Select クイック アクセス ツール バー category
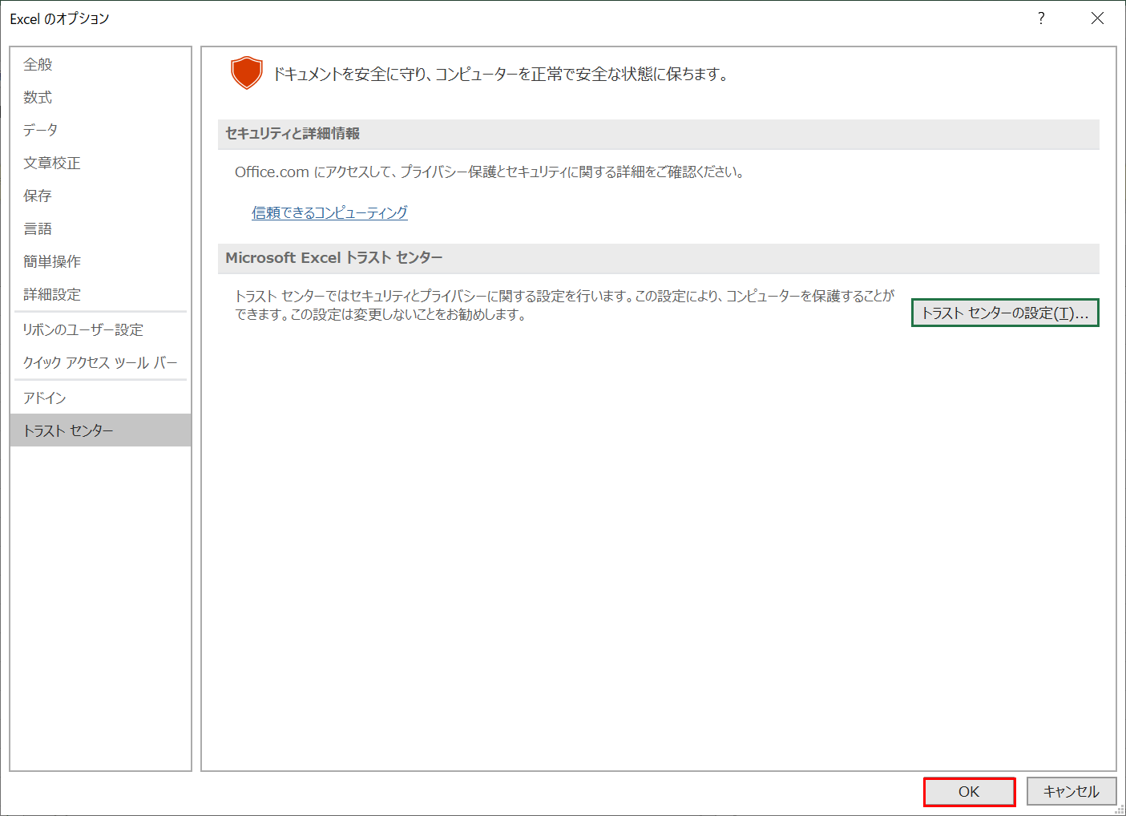The image size is (1126, 816). point(99,362)
